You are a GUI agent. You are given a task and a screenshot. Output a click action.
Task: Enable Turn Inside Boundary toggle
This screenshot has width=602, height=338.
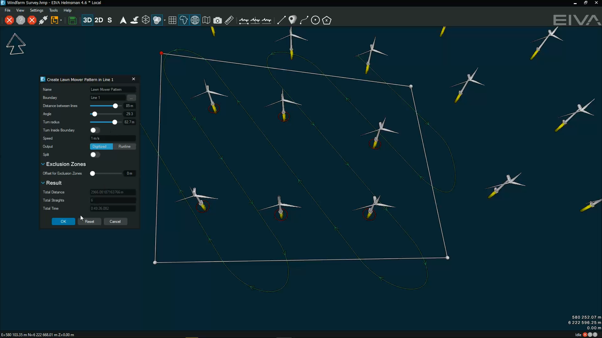[x=95, y=130]
